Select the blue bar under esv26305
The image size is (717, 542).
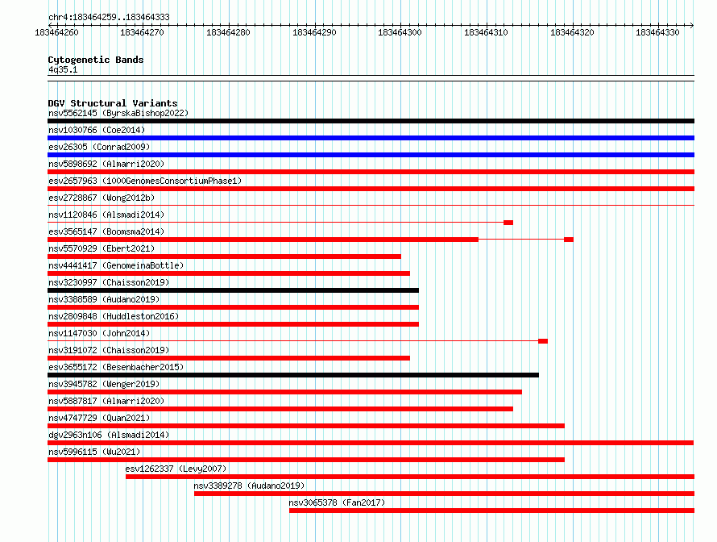tap(371, 155)
